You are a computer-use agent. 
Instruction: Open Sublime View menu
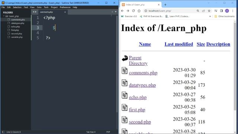coord(32,7)
